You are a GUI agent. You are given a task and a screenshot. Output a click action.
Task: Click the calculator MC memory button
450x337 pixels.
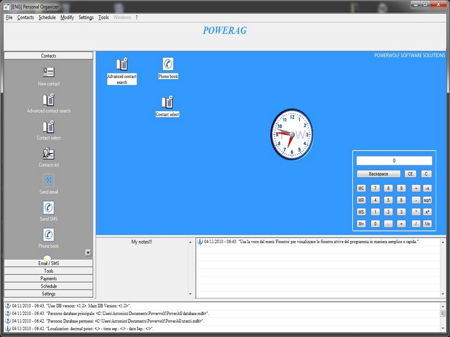coord(361,188)
